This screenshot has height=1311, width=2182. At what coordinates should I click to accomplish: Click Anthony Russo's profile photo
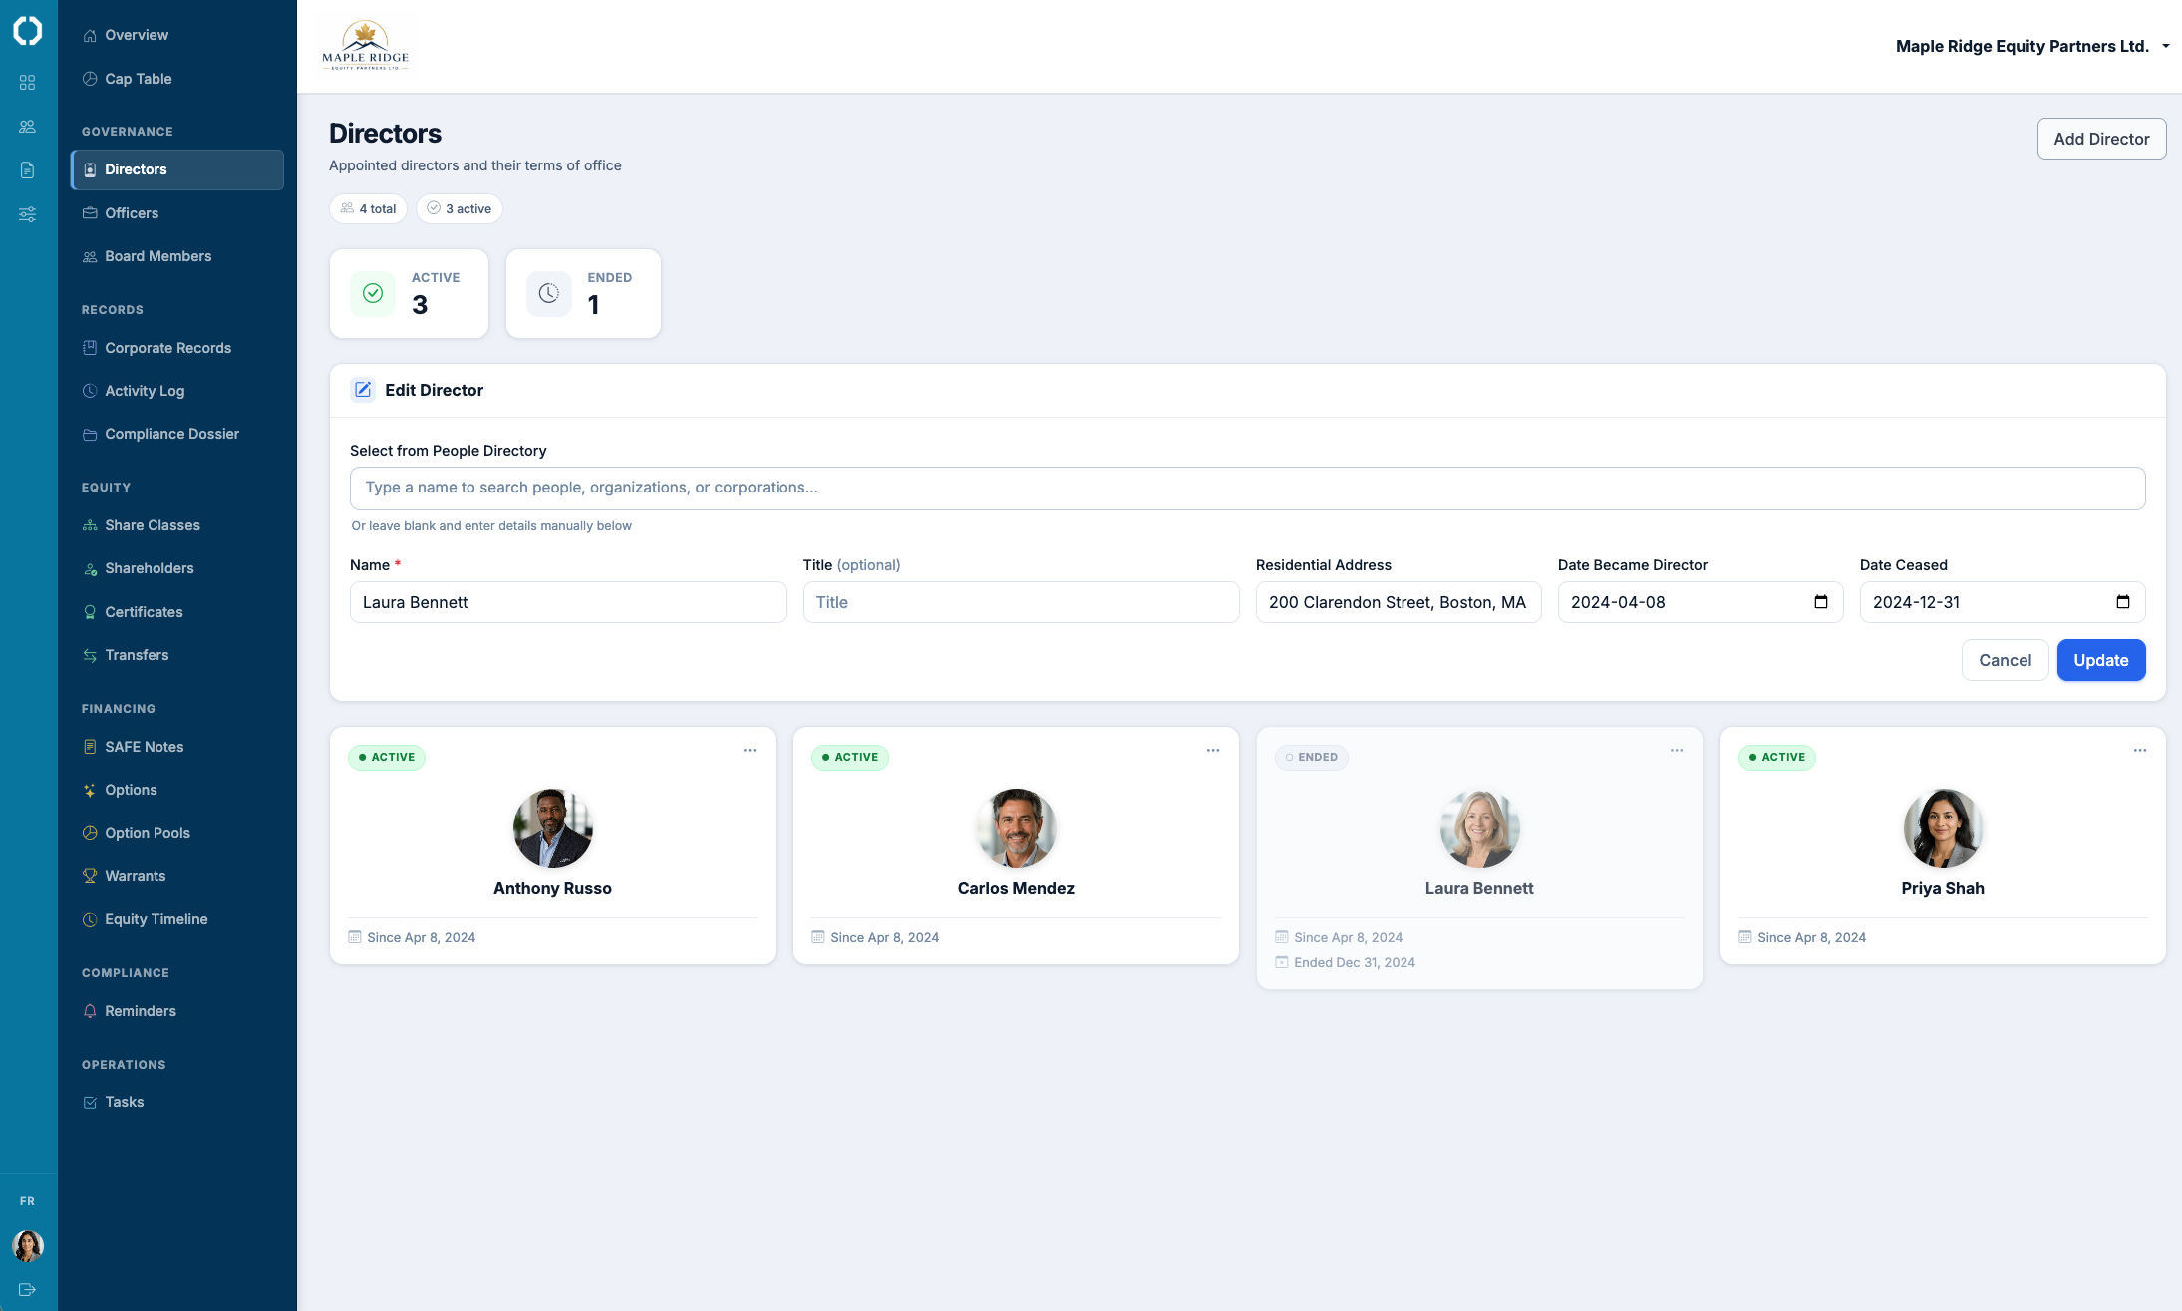(553, 828)
